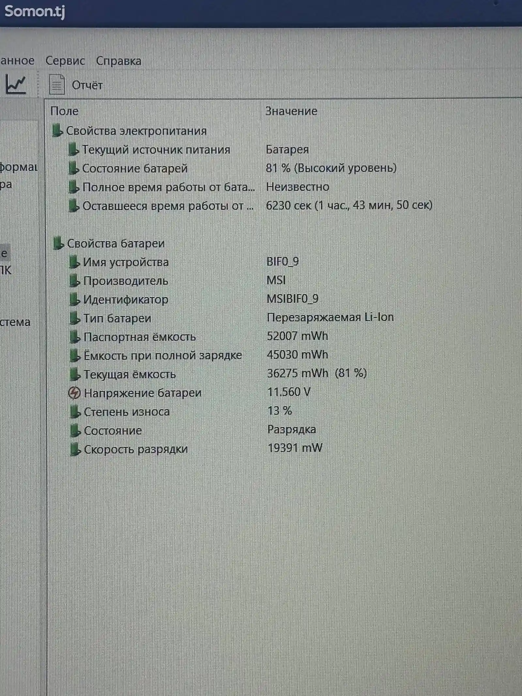Click the Значение column header
This screenshot has width=522, height=696.
point(291,111)
